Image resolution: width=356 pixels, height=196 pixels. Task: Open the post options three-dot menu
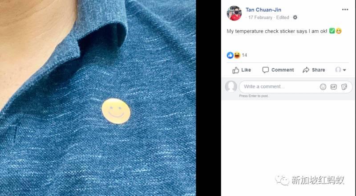point(345,9)
